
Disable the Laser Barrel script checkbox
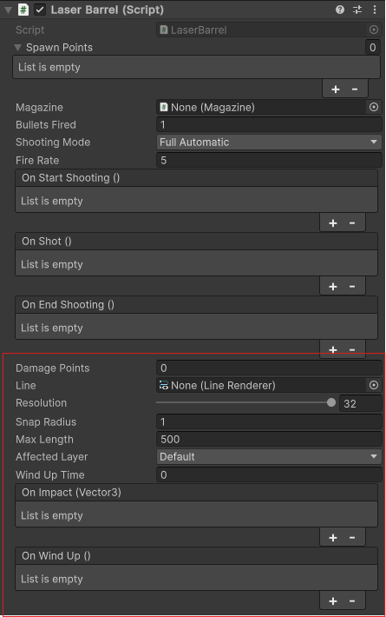40,10
